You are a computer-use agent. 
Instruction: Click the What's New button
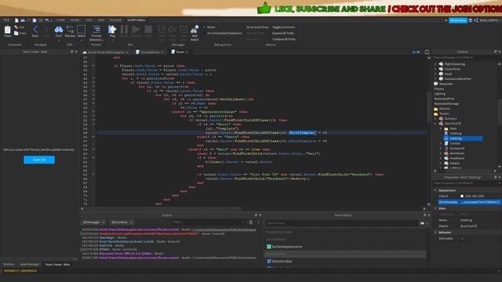458,20
